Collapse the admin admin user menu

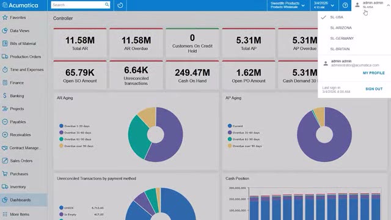point(389,5)
